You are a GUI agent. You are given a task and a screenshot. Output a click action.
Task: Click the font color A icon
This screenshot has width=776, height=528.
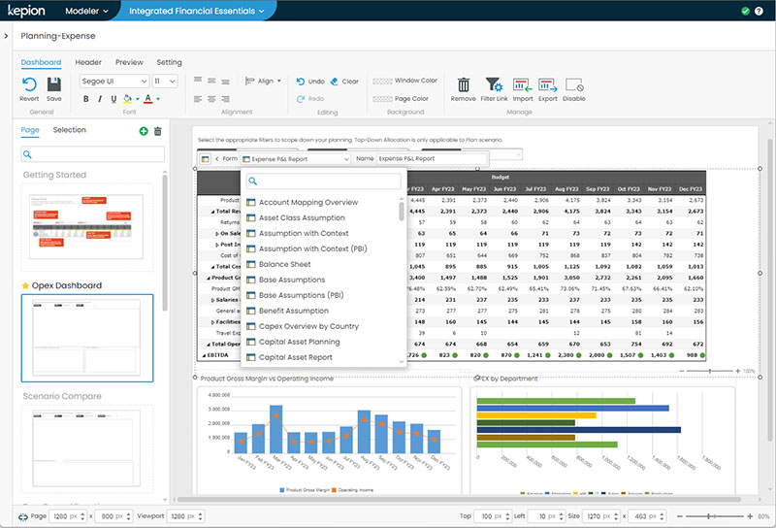(147, 99)
